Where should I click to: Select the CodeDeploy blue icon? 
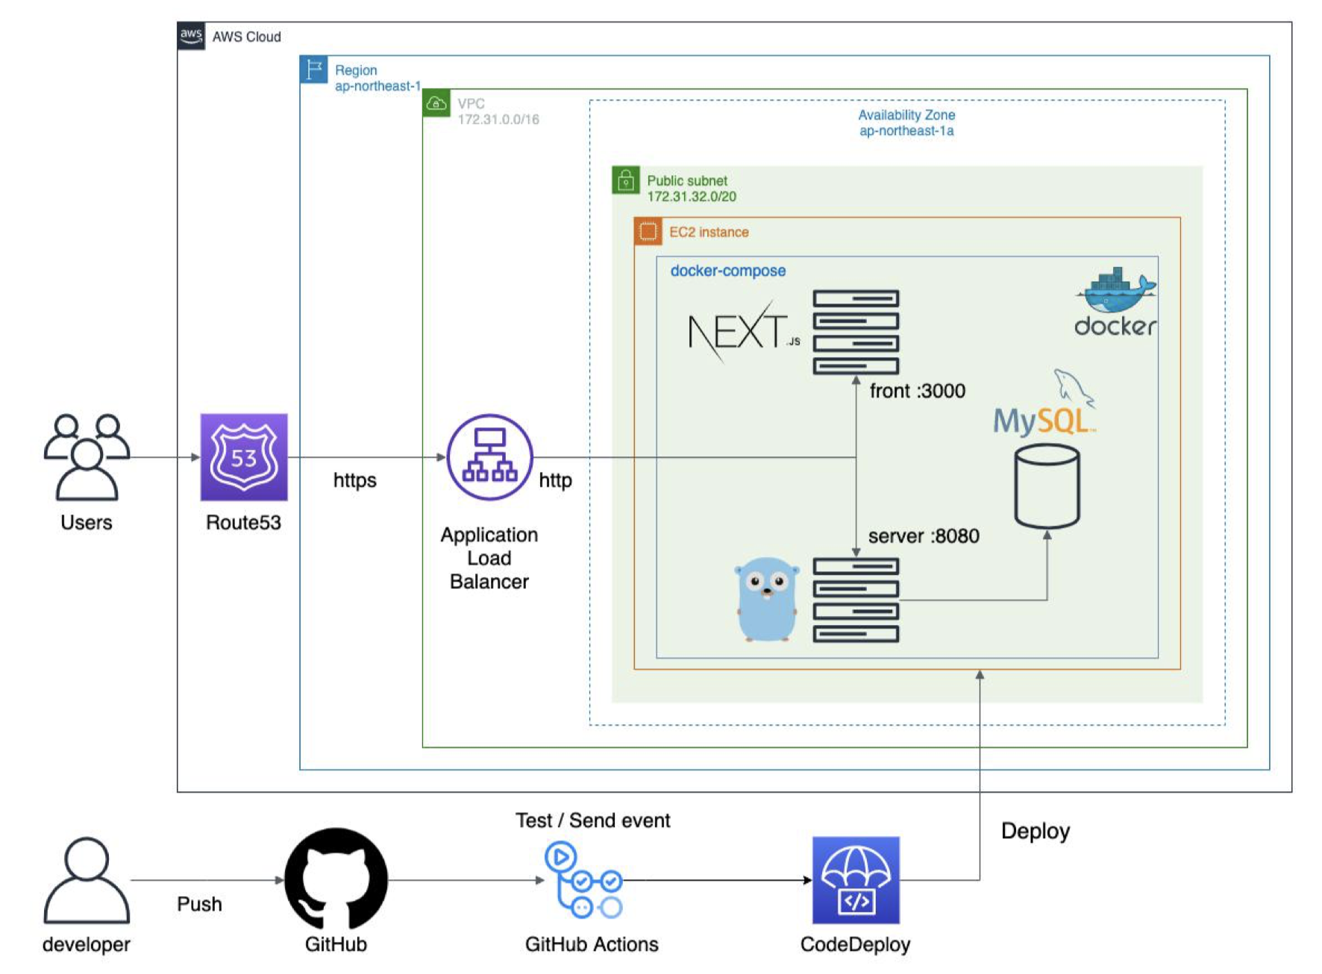[855, 879]
